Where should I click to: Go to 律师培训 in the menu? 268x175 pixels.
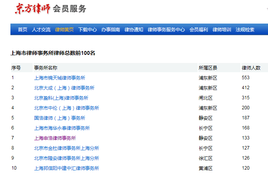pos(222,30)
